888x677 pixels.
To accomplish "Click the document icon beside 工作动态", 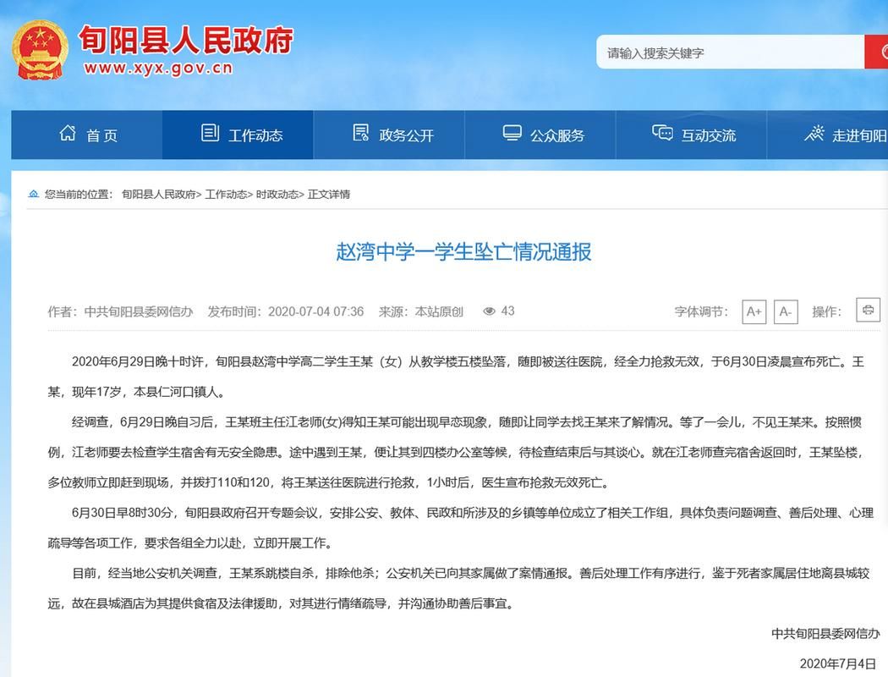I will tap(210, 133).
